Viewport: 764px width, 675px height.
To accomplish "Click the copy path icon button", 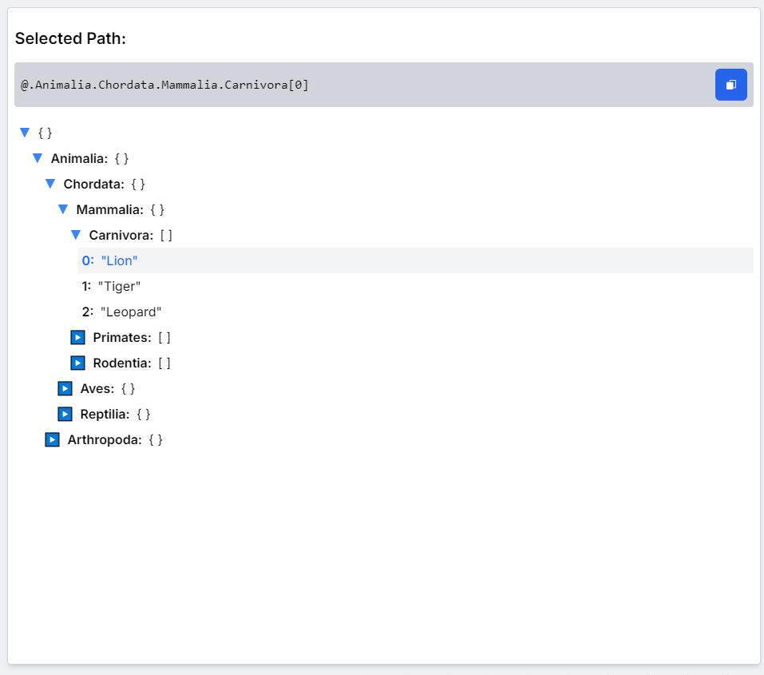I will 730,85.
